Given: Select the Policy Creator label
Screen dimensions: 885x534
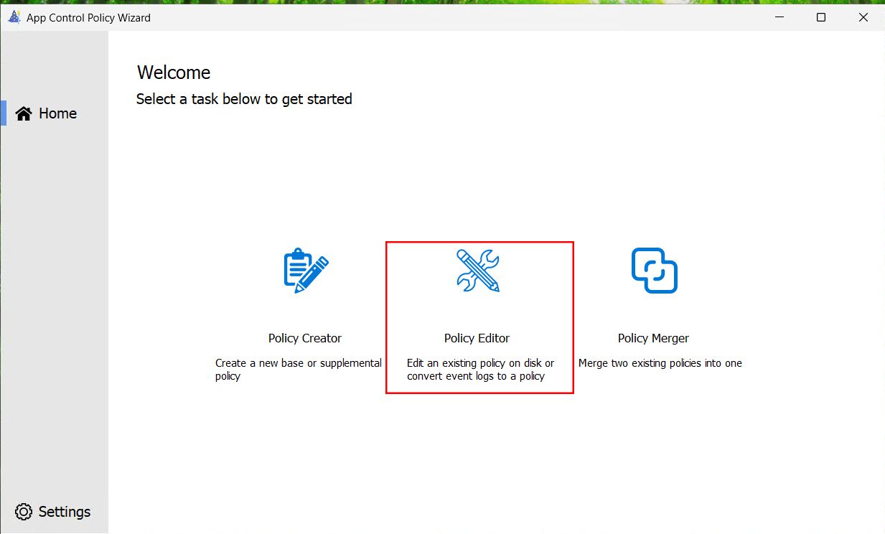Looking at the screenshot, I should [305, 338].
